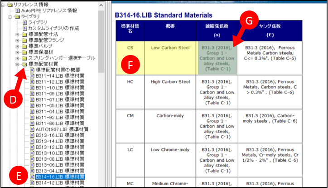This screenshot has height=188, width=328.
Task: Open the B313-10.LIB 標準材質 topic
Action: pos(60,153)
